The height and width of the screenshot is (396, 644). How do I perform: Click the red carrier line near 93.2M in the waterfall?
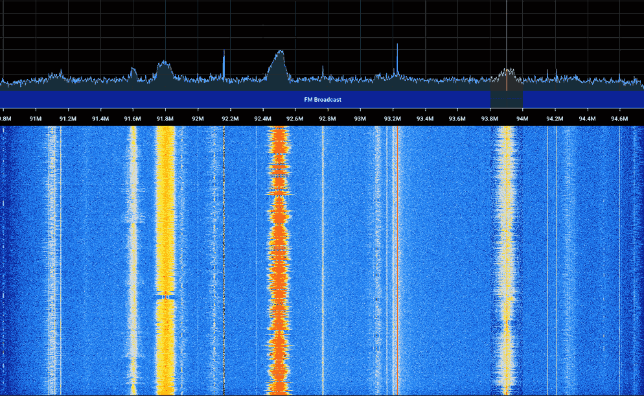coord(397,261)
